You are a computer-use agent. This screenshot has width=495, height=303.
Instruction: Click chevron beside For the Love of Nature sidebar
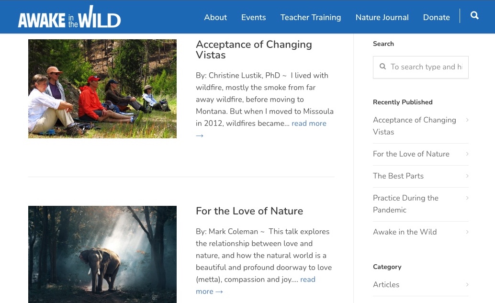467,154
